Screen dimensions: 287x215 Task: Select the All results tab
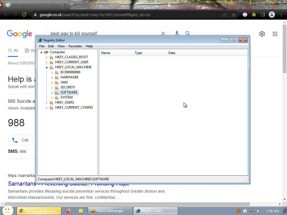(x=13, y=51)
